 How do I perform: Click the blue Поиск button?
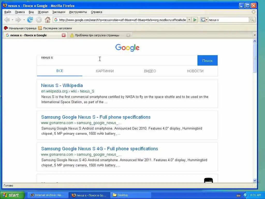coord(207,60)
